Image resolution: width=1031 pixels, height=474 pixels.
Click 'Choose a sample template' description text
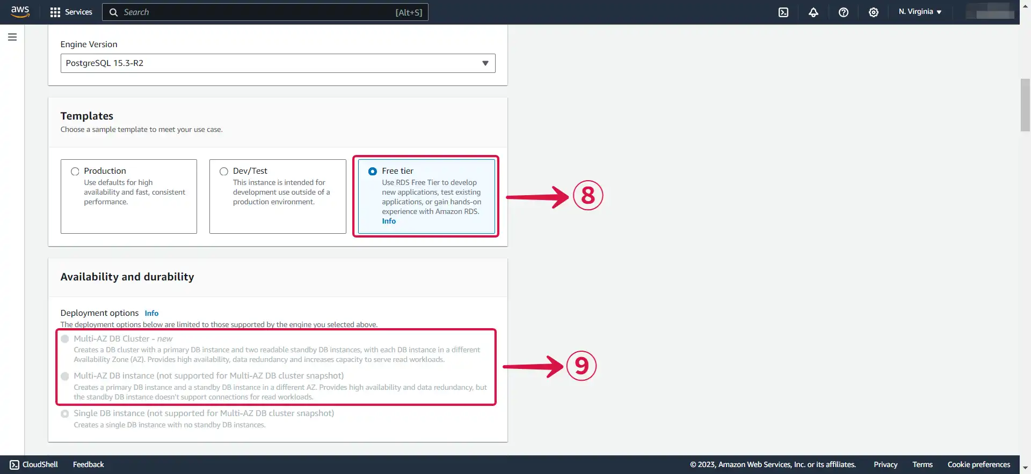141,130
